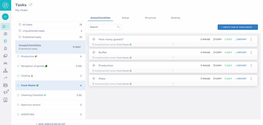Click the expand arrows icon beside Tasks title
The width and height of the screenshot is (263, 125).
click(31, 5)
